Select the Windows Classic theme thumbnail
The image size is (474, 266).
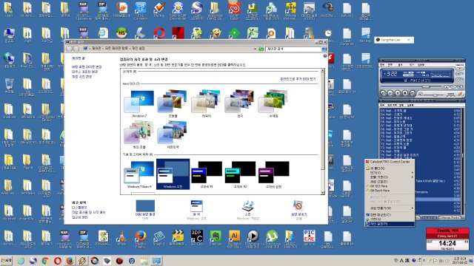pos(173,174)
